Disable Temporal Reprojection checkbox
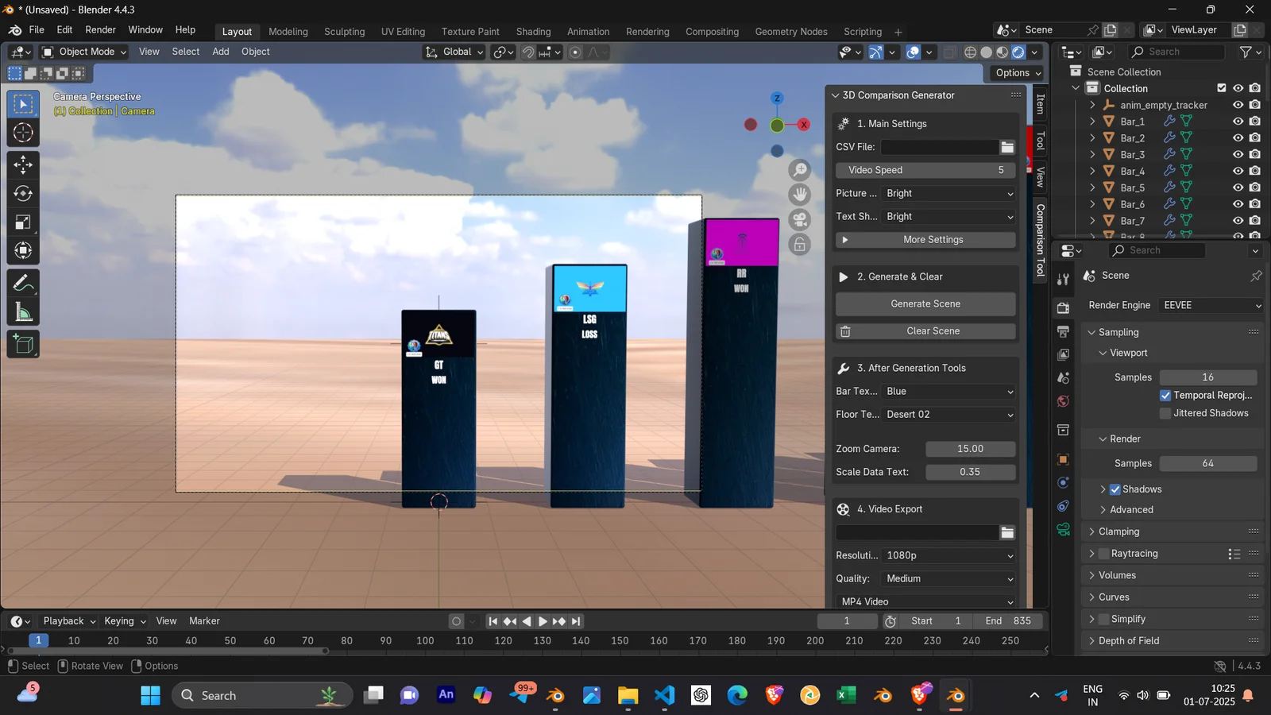The width and height of the screenshot is (1271, 715). (x=1165, y=396)
